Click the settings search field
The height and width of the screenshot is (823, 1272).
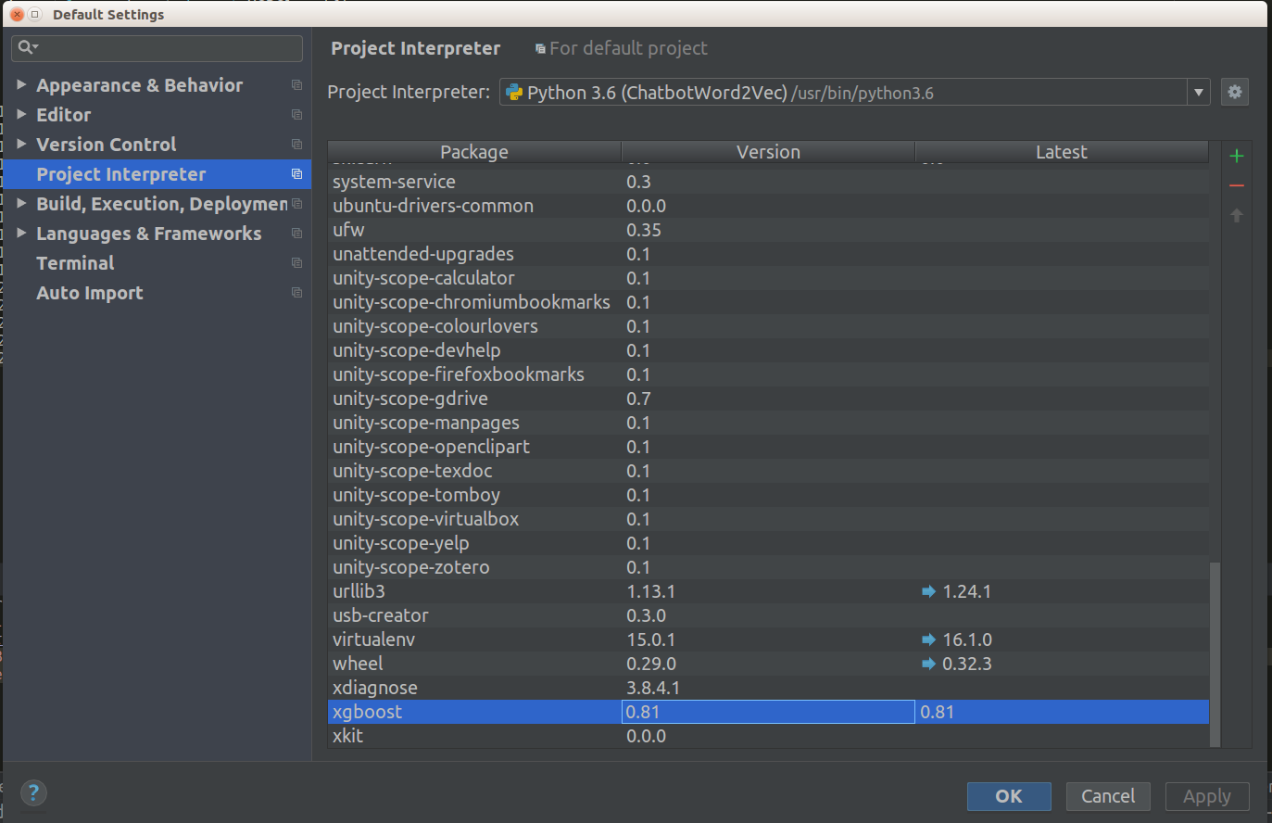pyautogui.click(x=157, y=47)
